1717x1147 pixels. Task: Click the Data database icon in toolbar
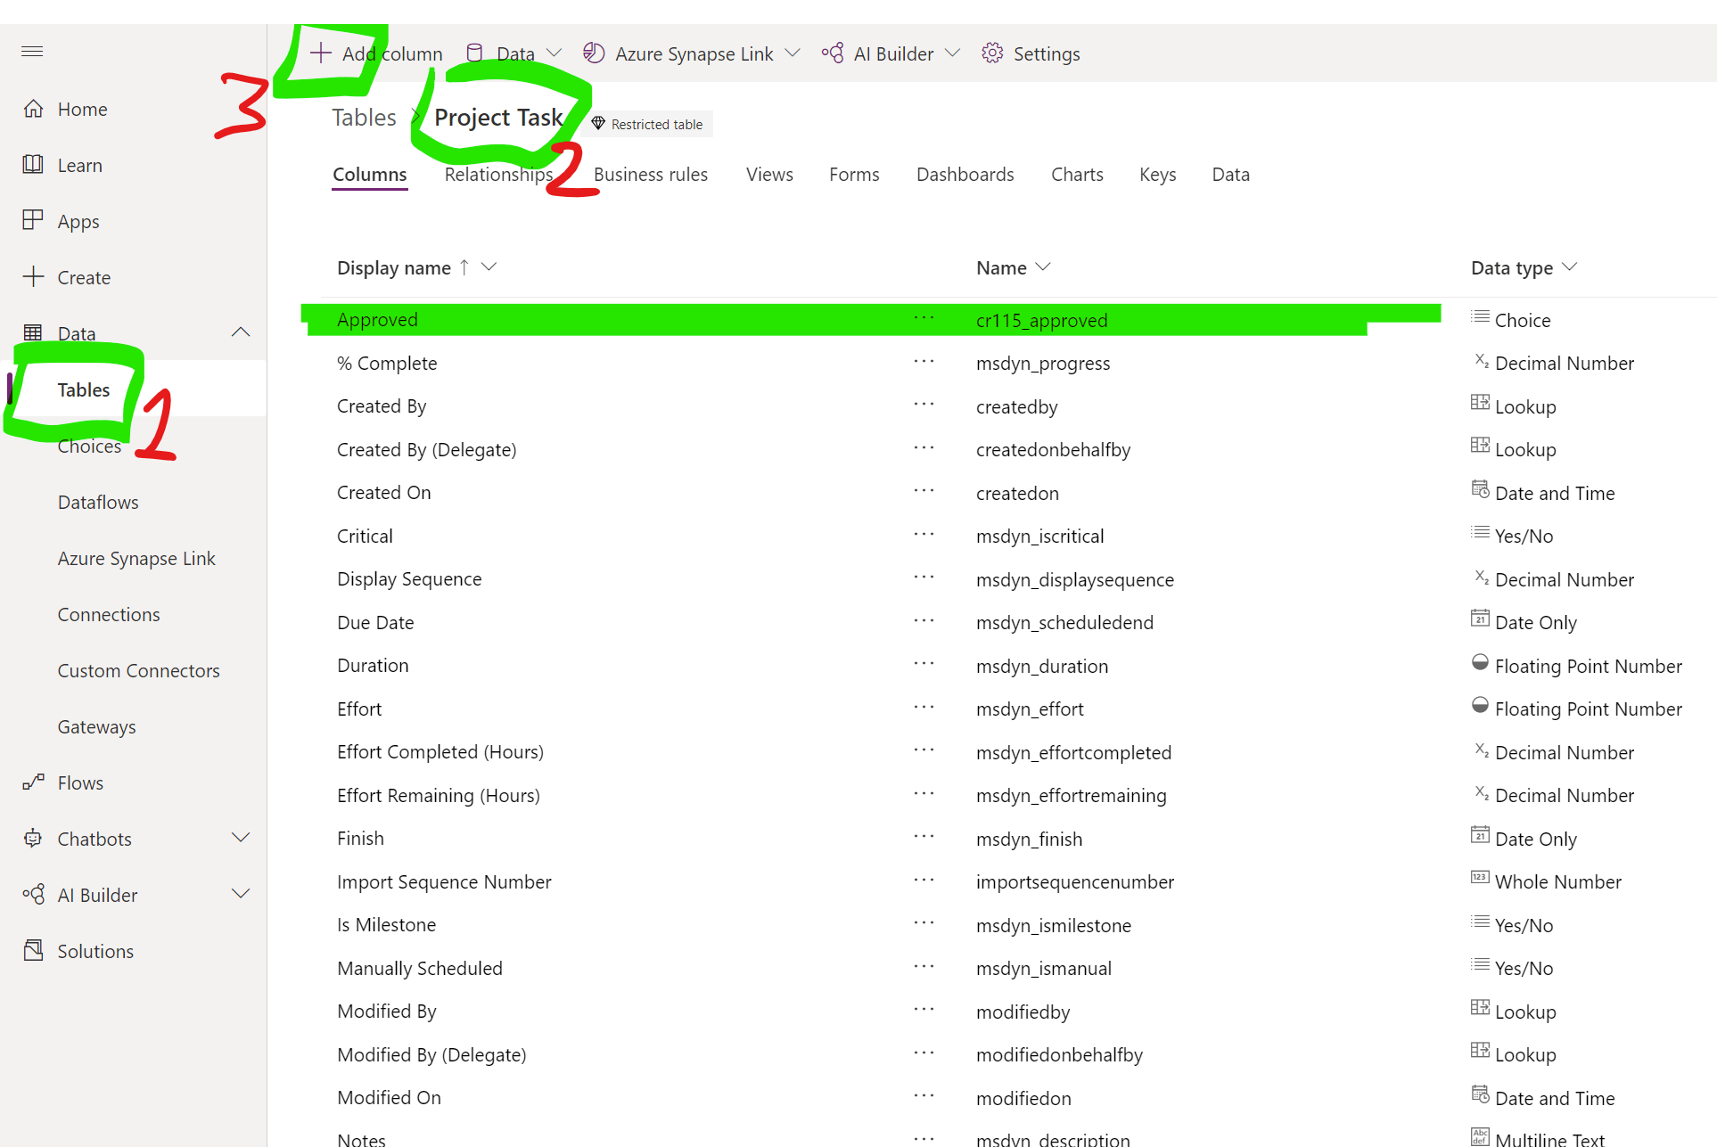click(x=475, y=53)
